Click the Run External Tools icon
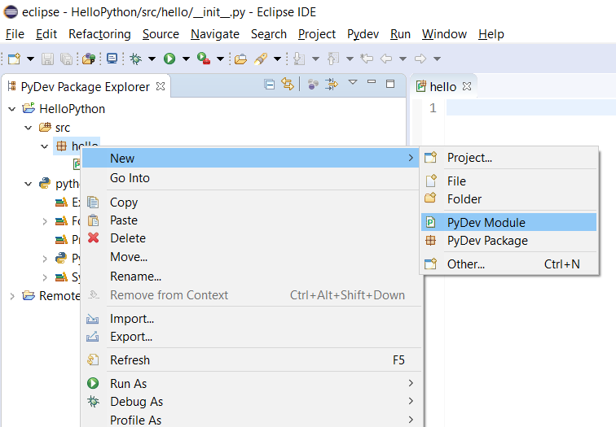Image resolution: width=616 pixels, height=427 pixels. (204, 59)
